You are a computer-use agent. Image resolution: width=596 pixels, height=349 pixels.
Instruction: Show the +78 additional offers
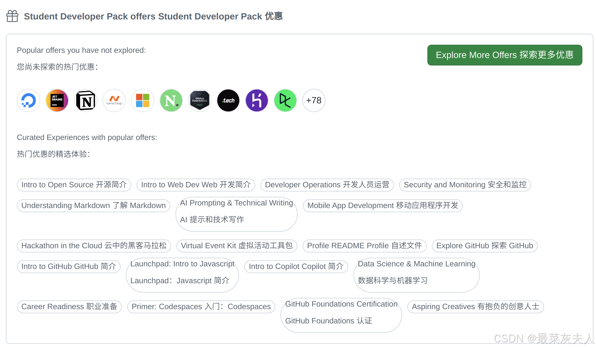tap(314, 100)
